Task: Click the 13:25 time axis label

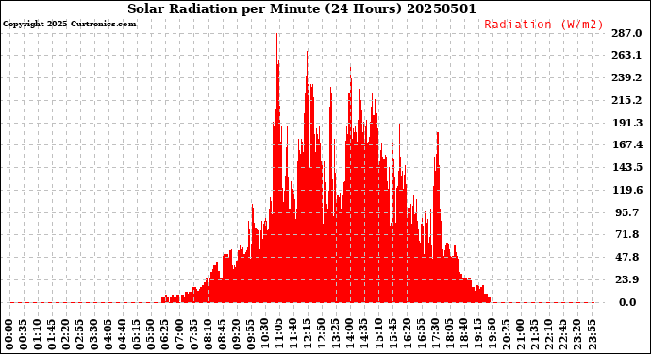Action: pyautogui.click(x=336, y=335)
